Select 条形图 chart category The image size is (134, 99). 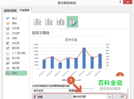pyautogui.click(x=16, y=43)
